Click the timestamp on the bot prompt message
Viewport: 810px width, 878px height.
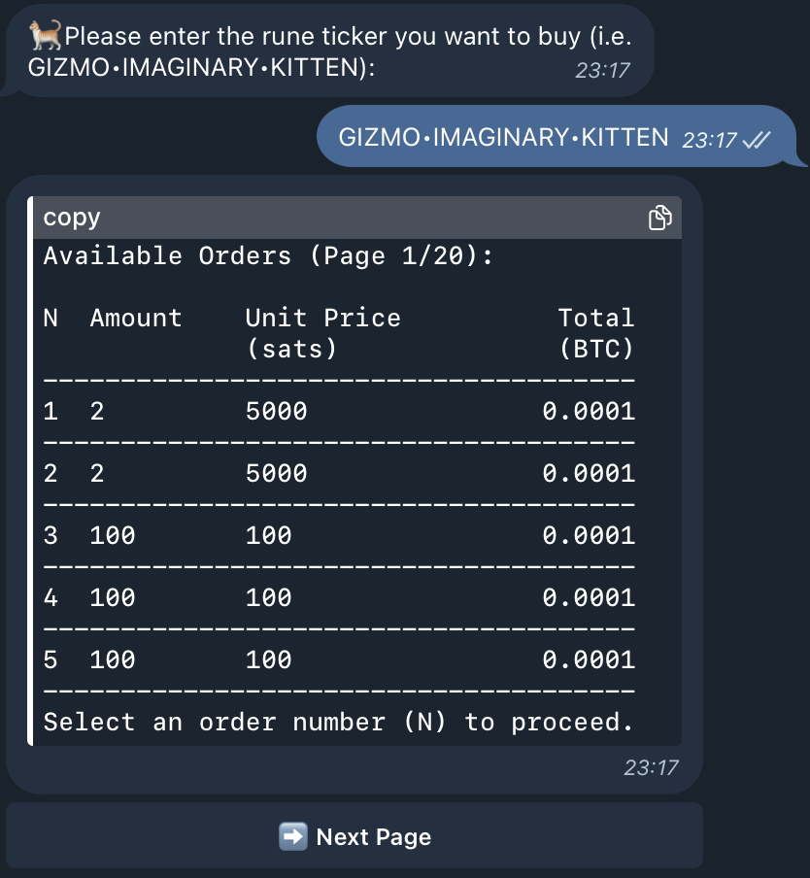602,70
